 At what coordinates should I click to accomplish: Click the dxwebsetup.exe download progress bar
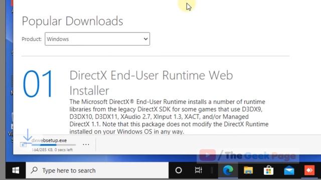point(54,145)
